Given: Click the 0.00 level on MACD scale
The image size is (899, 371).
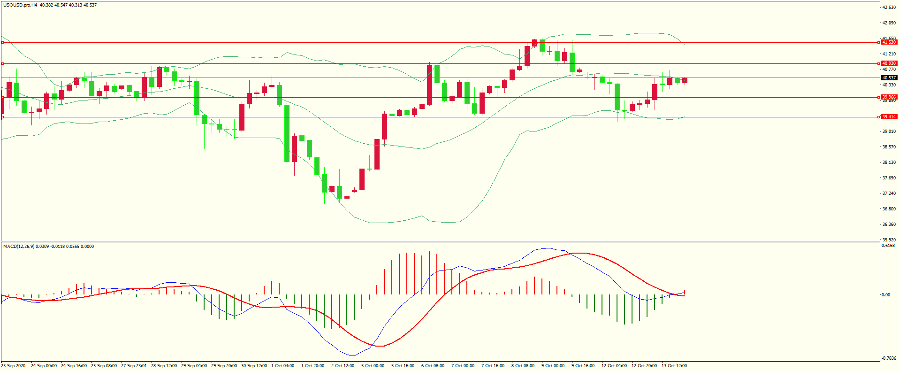Looking at the screenshot, I should [886, 295].
